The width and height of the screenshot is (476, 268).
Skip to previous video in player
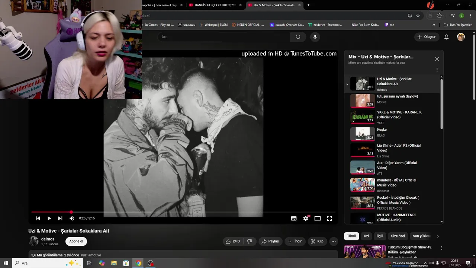38,218
